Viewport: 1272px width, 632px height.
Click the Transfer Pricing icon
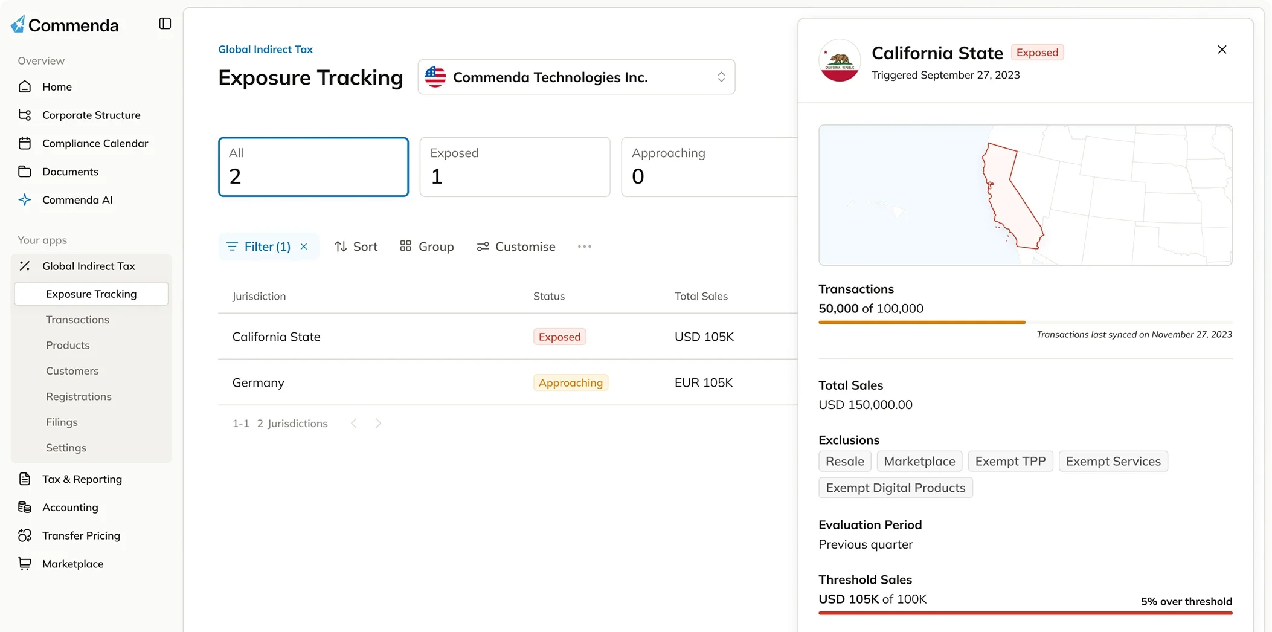coord(25,535)
